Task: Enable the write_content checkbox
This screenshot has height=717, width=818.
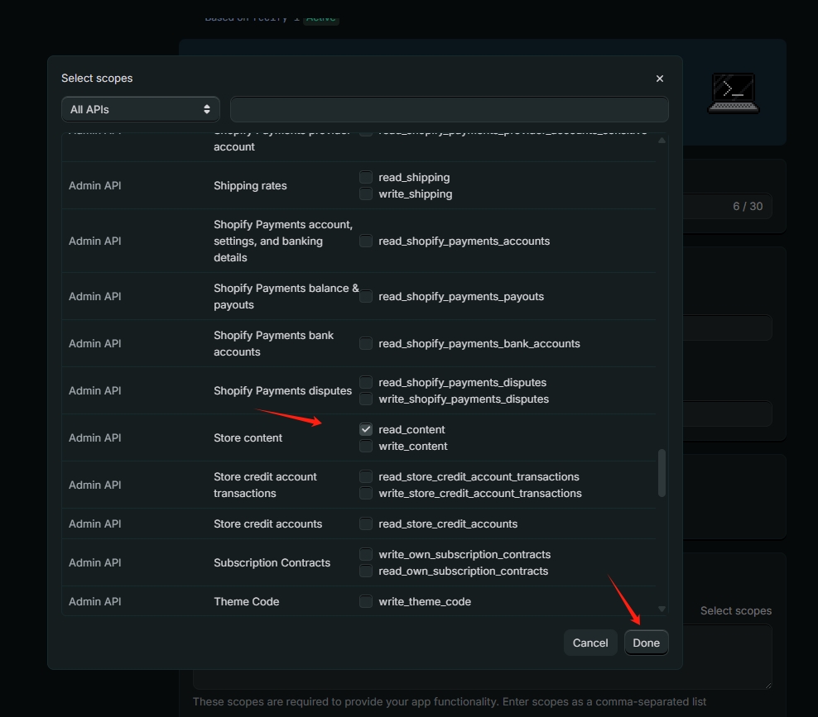Action: tap(366, 446)
